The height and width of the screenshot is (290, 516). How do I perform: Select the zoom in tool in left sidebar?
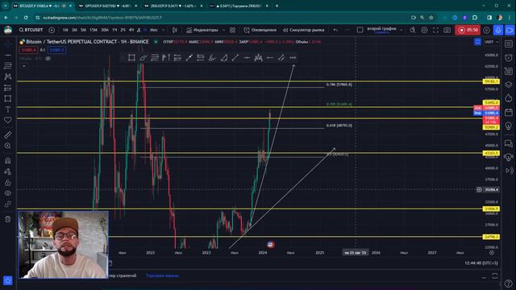pos(8,146)
